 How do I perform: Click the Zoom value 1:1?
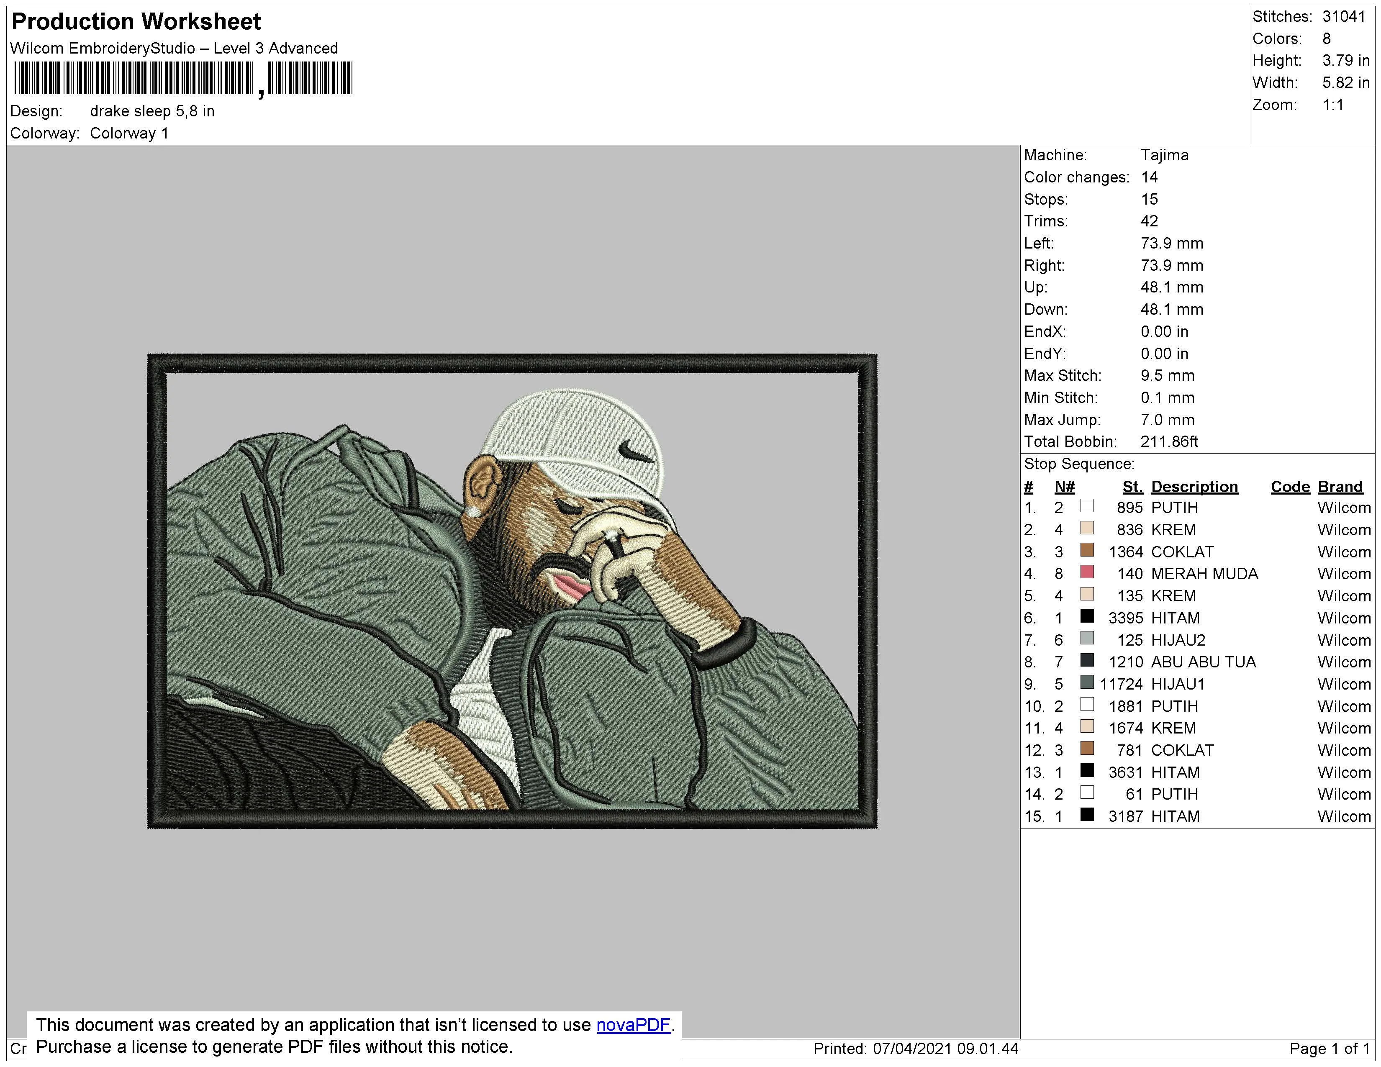1333,105
